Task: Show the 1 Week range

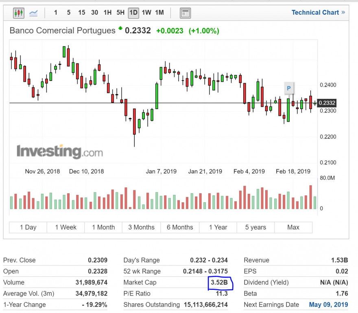Action: pyautogui.click(x=66, y=228)
